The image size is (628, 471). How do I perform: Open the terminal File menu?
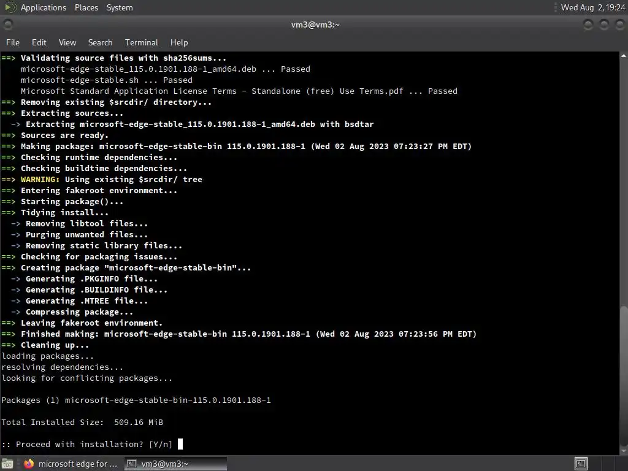tap(13, 42)
